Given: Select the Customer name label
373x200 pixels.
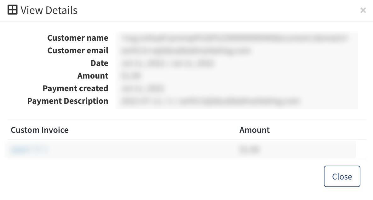Looking at the screenshot, I should [78, 38].
